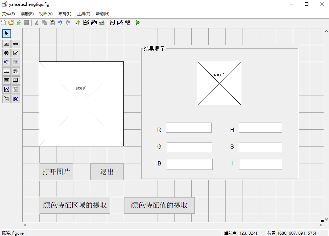This screenshot has height=236, width=329.
Task: Select the Radio Button tool
Action: pyautogui.click(x=6, y=53)
